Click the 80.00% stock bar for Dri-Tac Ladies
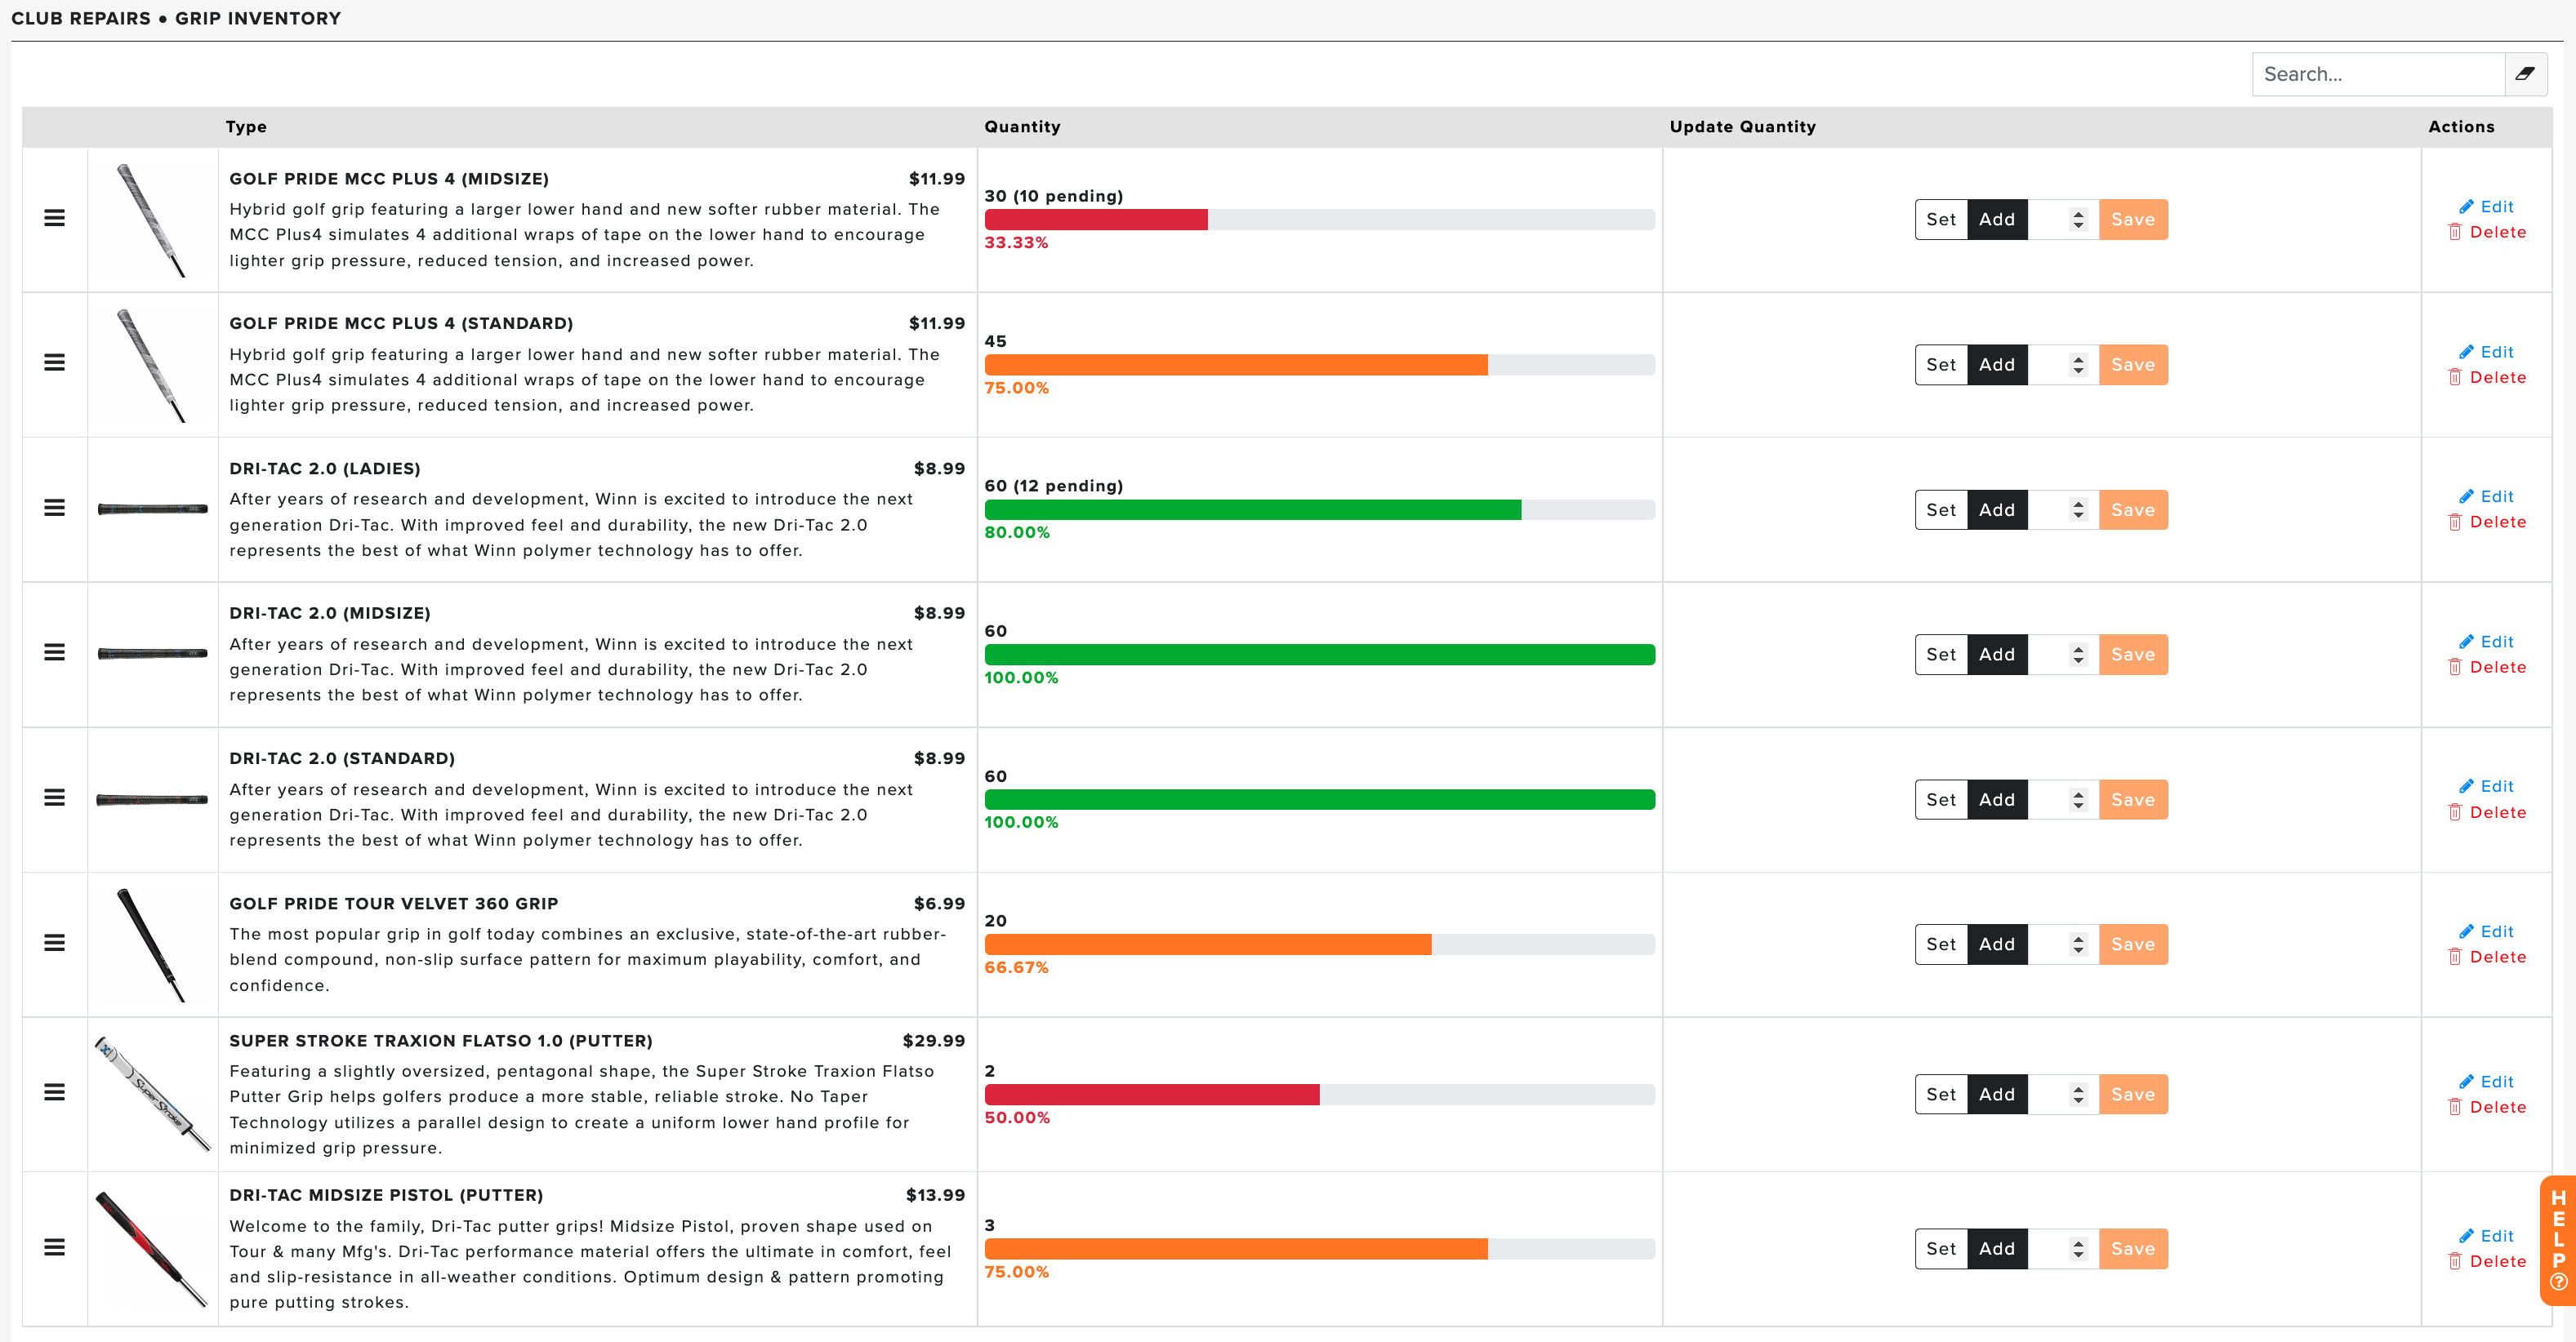2576x1342 pixels. click(x=1319, y=509)
